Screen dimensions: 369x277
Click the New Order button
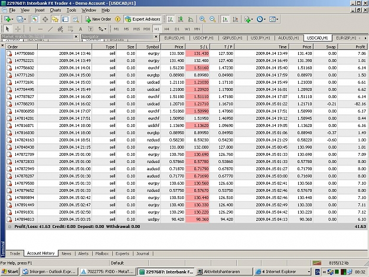pos(97,19)
